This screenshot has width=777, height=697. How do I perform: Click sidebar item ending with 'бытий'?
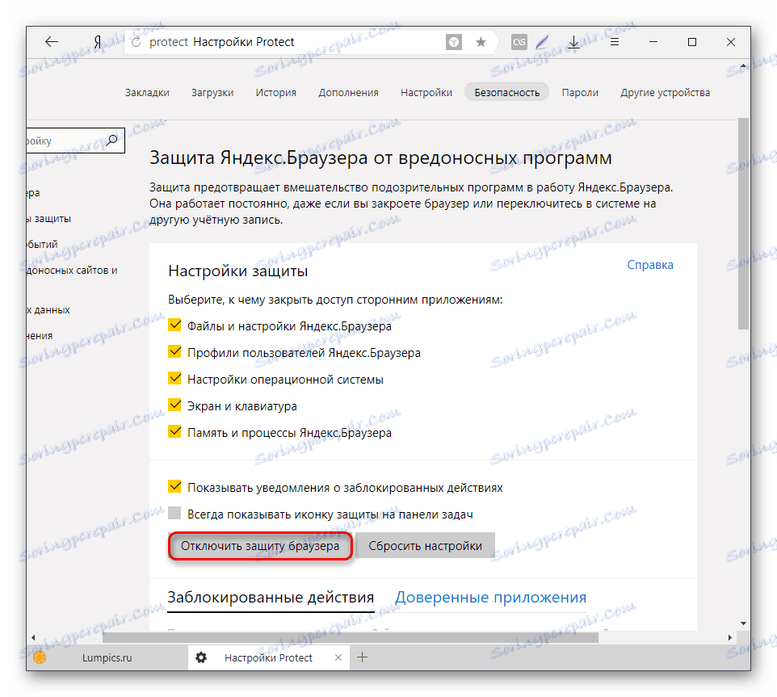click(43, 244)
